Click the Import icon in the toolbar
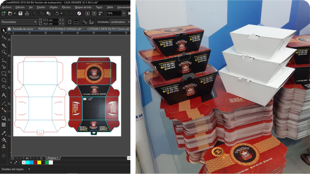 [x=87, y=13]
